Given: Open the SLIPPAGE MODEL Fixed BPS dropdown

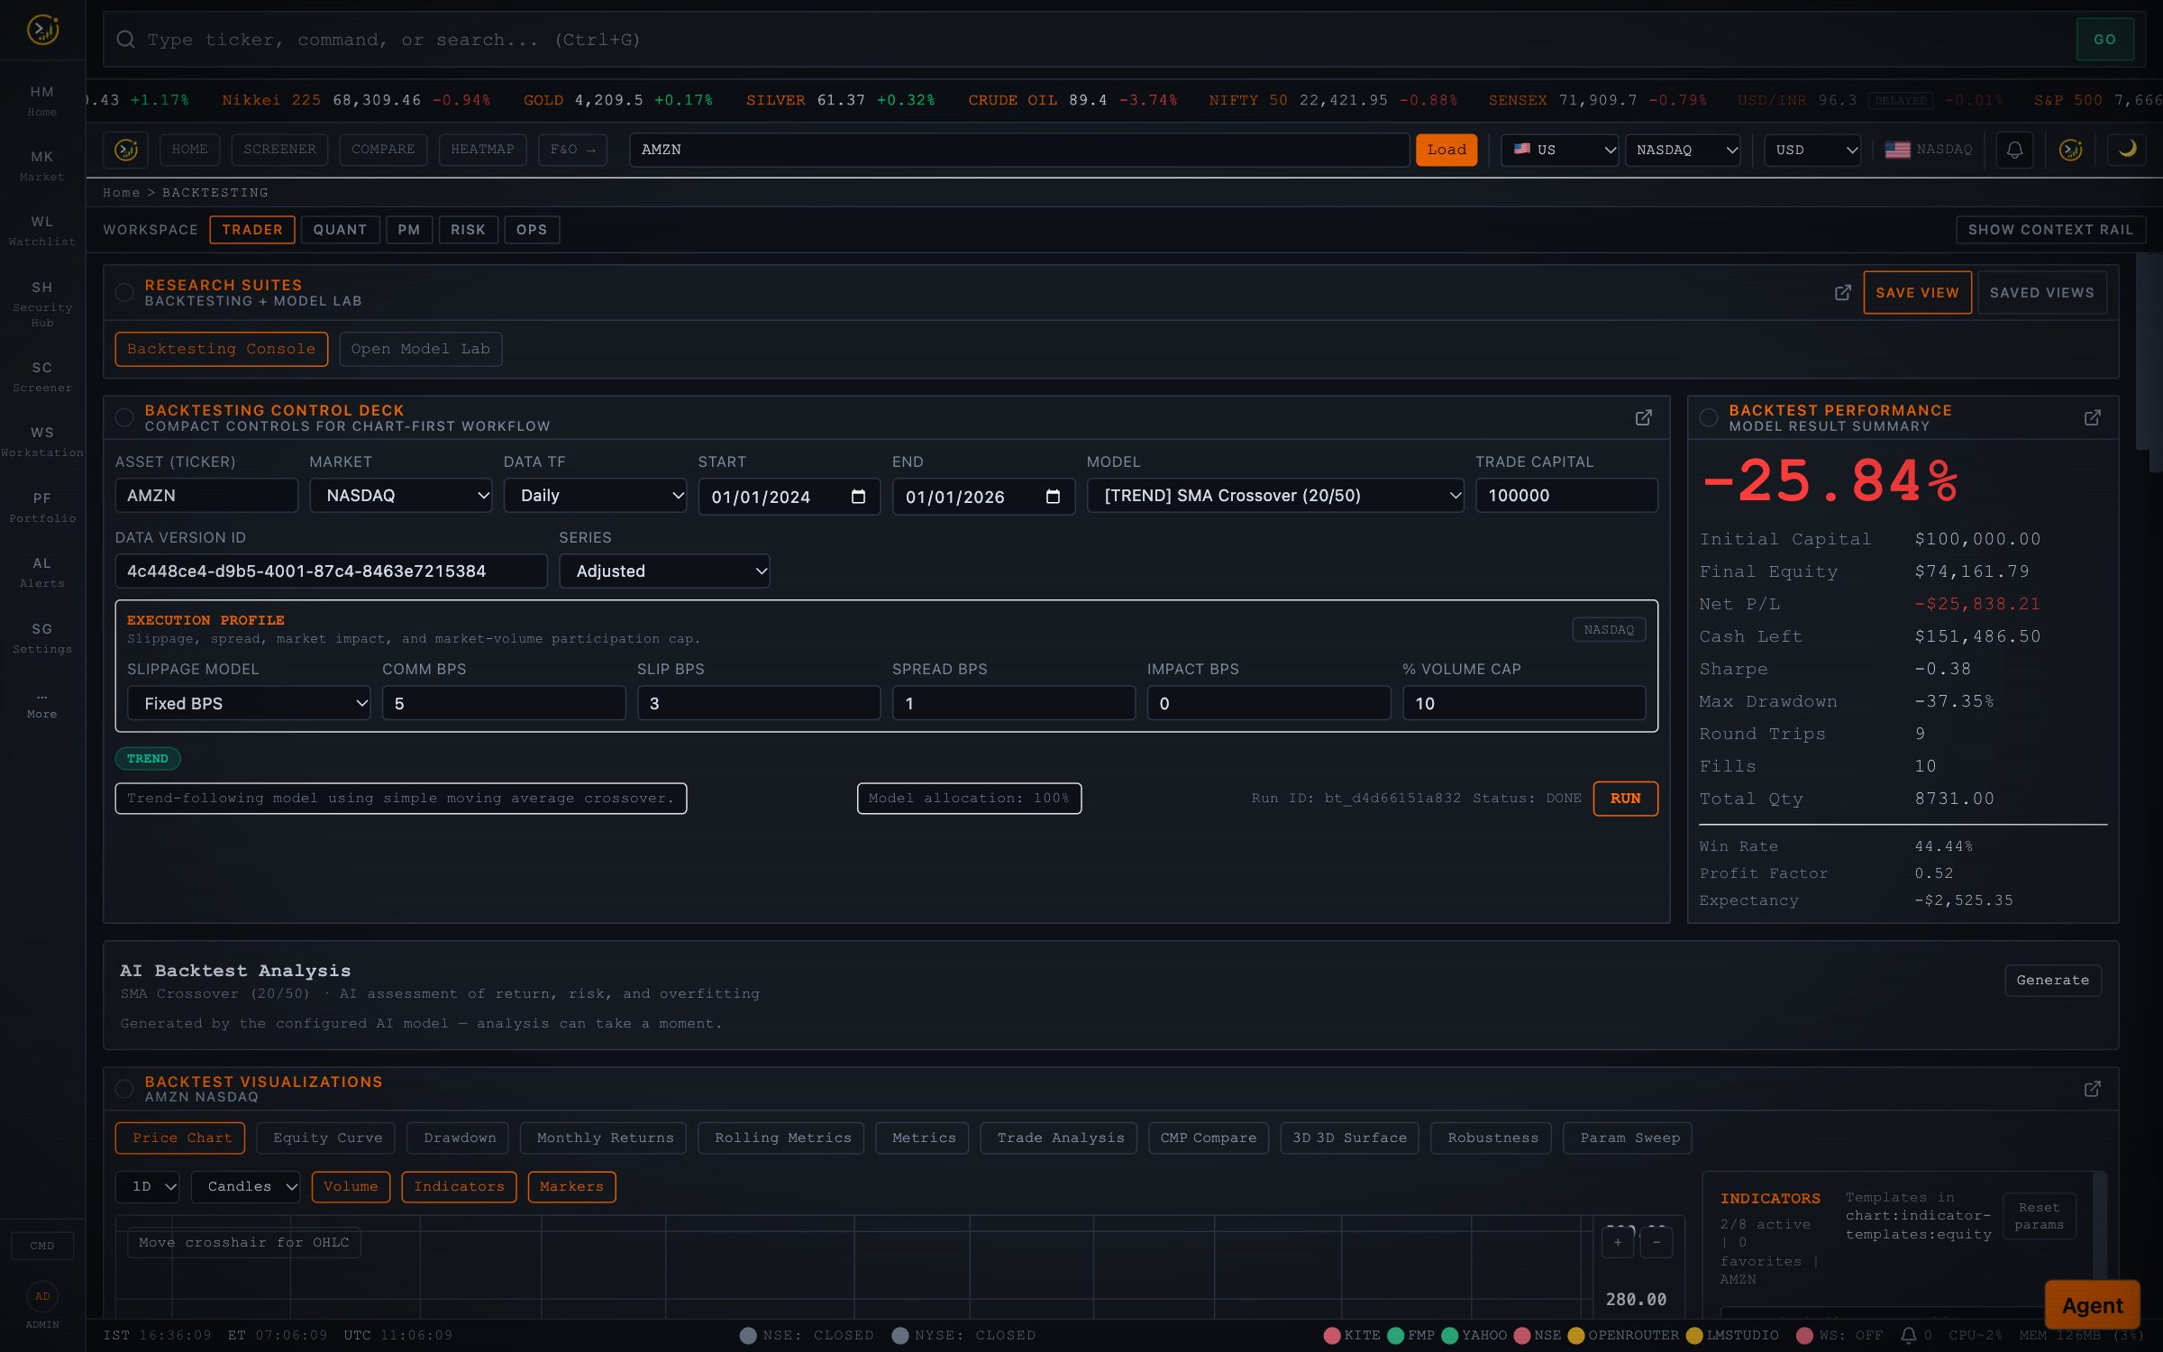Looking at the screenshot, I should tap(249, 703).
